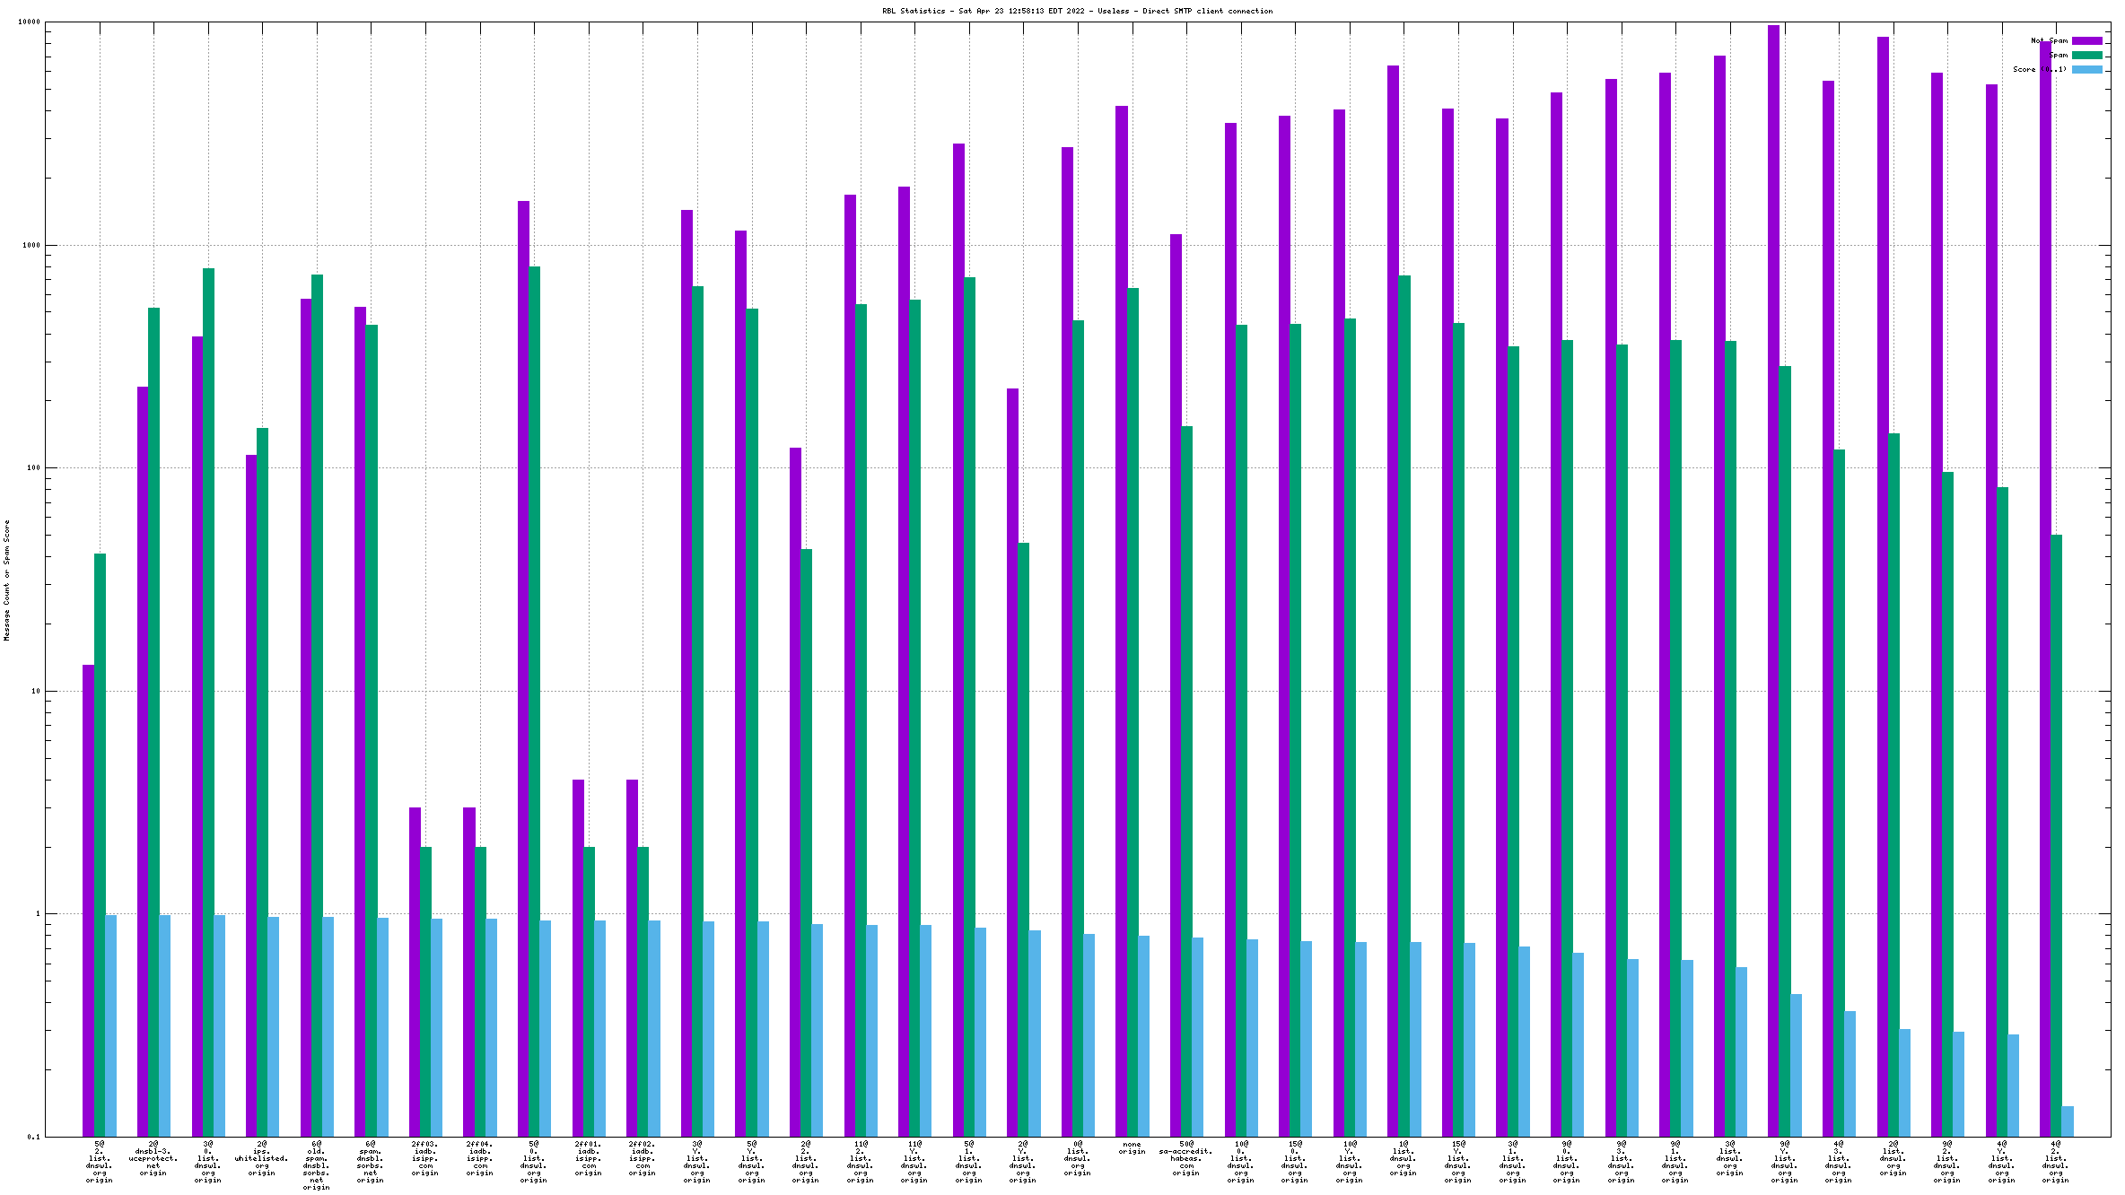Click the purple Not Spam legend swatch
This screenshot has height=1195, width=2125.
(2086, 41)
